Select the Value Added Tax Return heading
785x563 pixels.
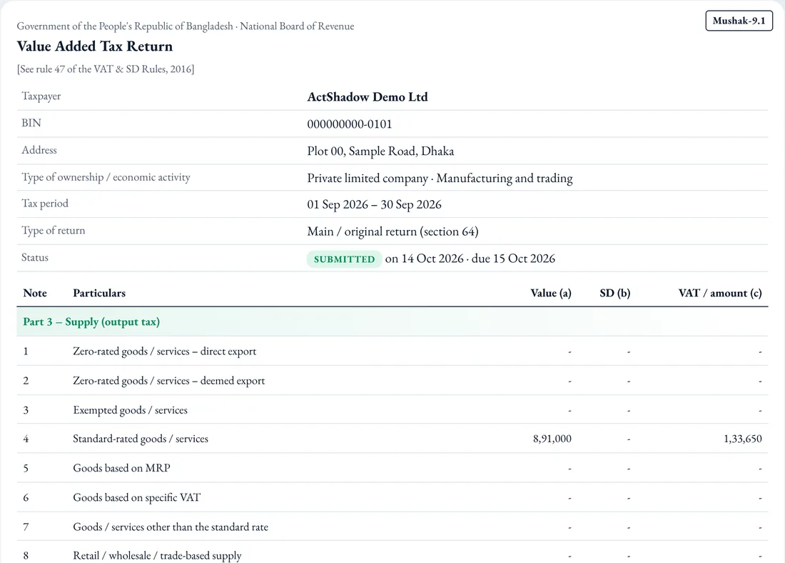95,46
